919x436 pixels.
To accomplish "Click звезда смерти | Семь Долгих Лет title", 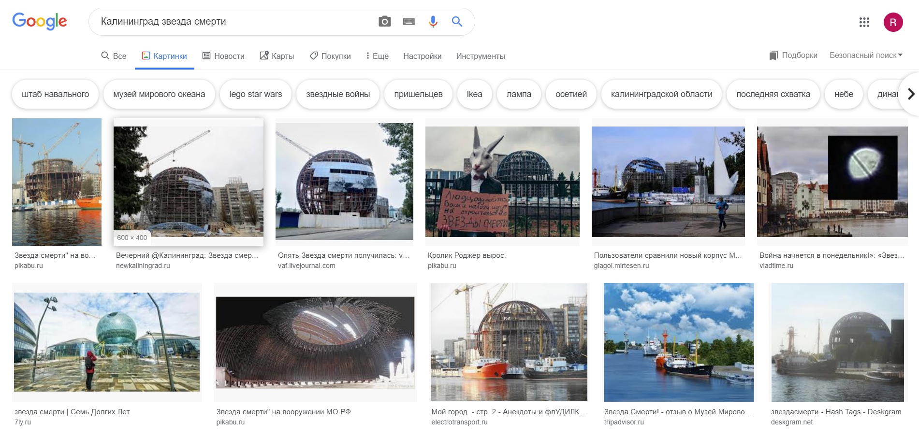I will click(x=72, y=412).
